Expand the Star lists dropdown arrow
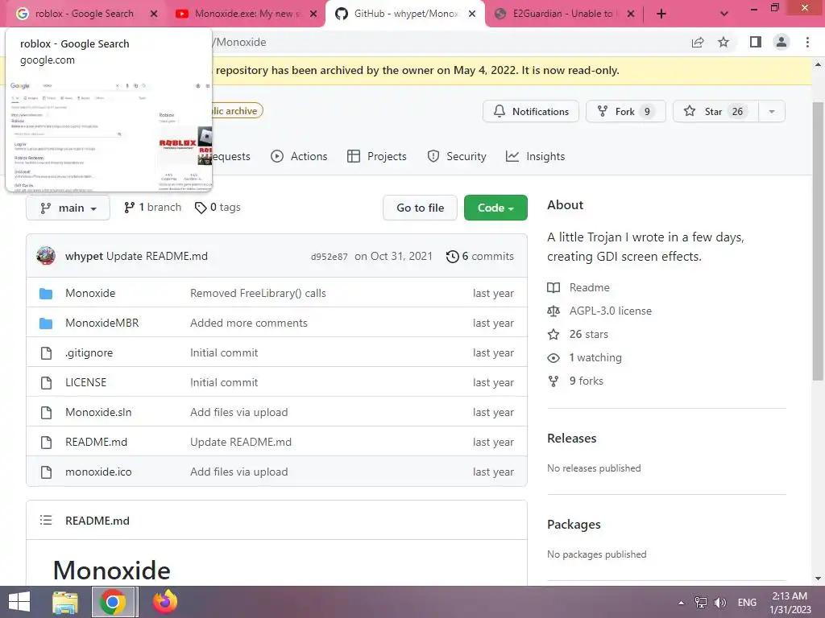The height and width of the screenshot is (618, 825). pos(772,111)
